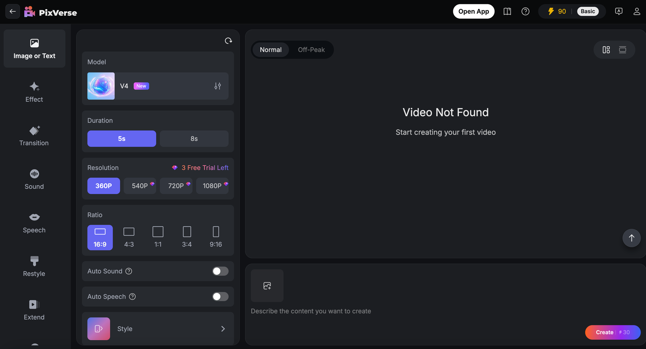Open the Speech tool
Viewport: 646px width, 349px height.
[x=34, y=223]
